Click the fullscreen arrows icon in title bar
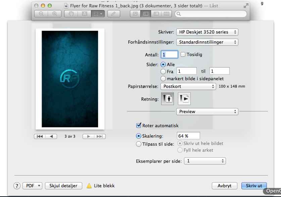Viewport: 281px width, 197px height. pos(246,6)
